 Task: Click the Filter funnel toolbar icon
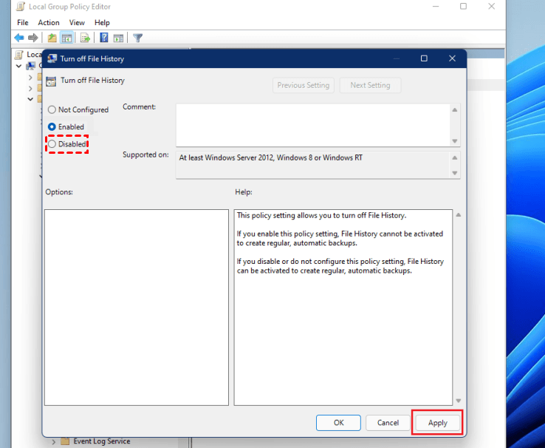(138, 38)
